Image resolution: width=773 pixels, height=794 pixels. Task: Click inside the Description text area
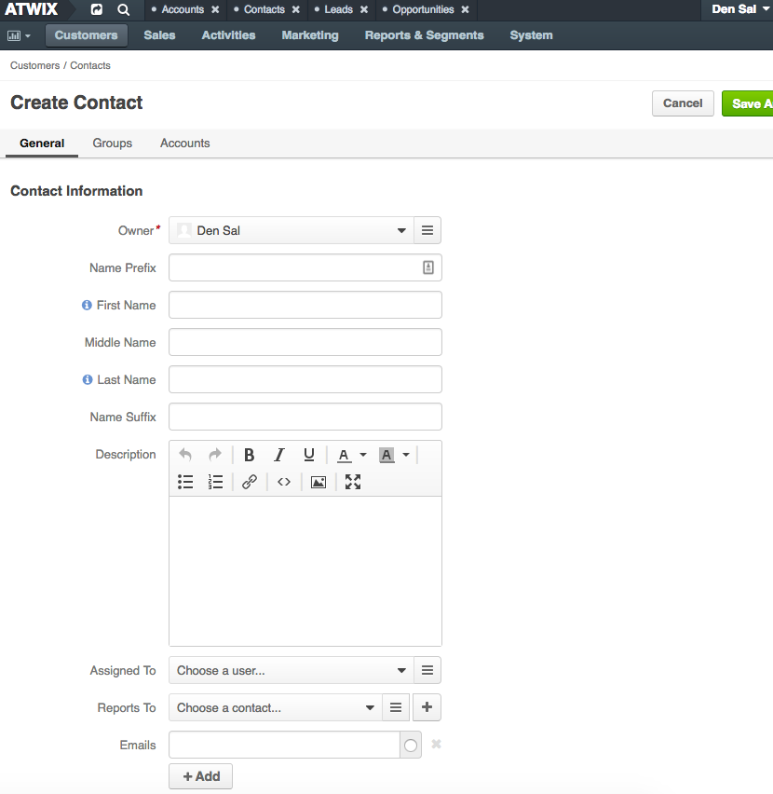(x=305, y=571)
